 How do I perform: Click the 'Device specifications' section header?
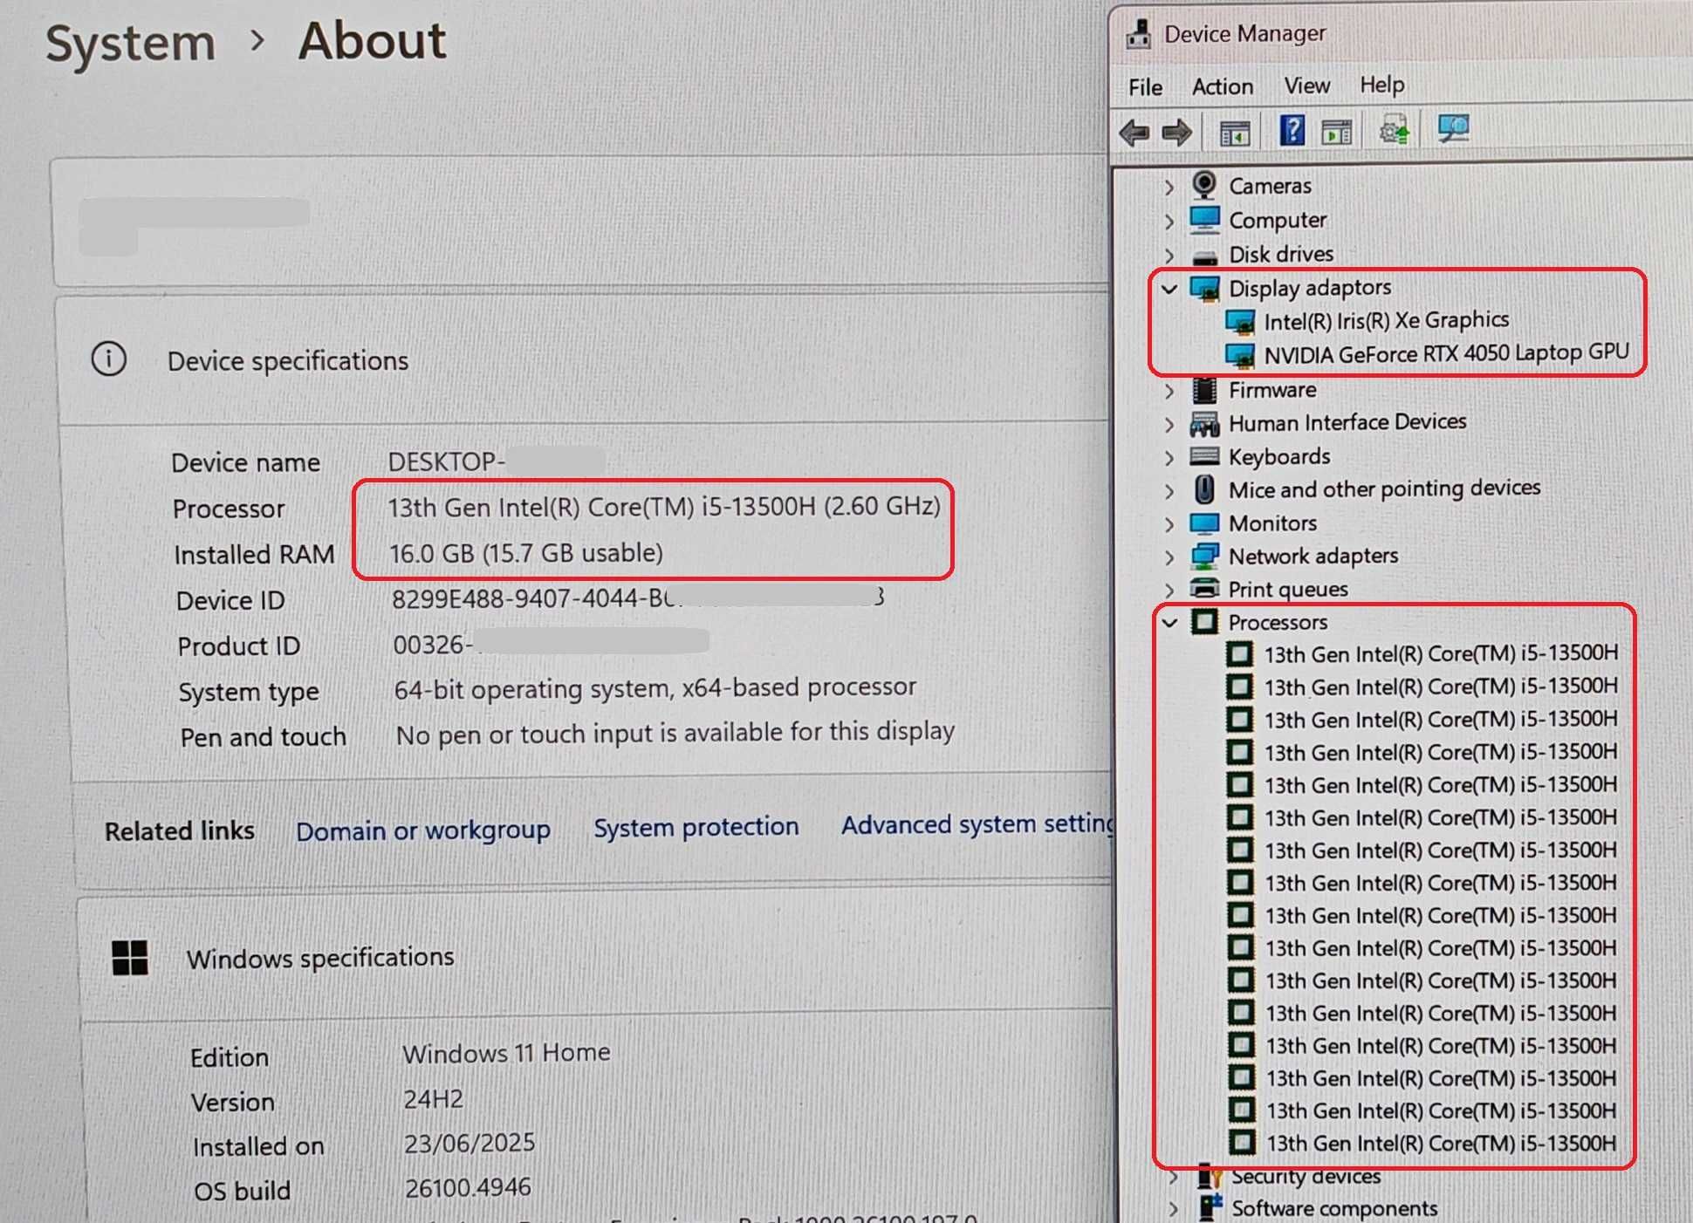288,360
